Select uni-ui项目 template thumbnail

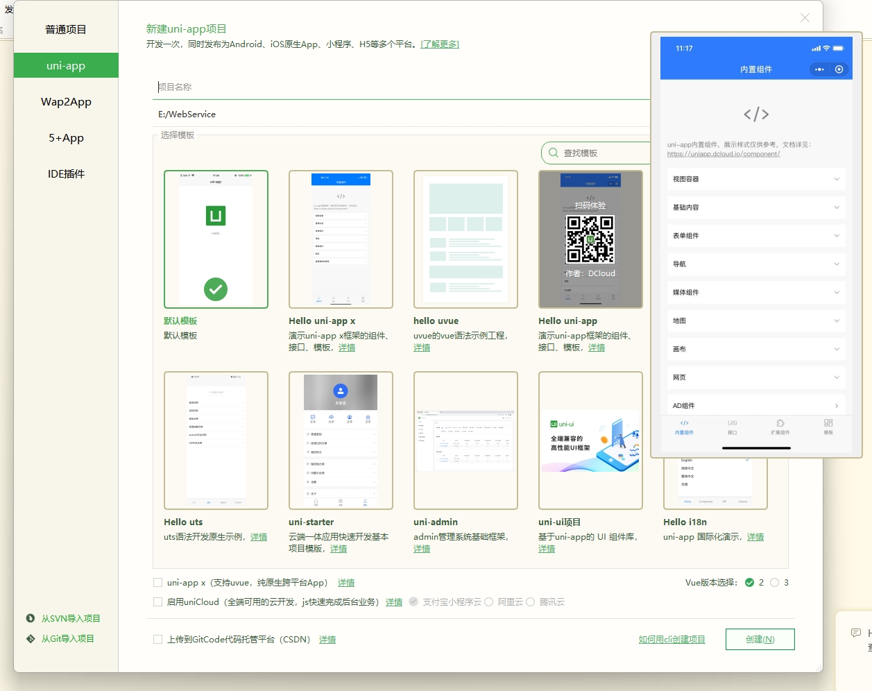point(590,441)
